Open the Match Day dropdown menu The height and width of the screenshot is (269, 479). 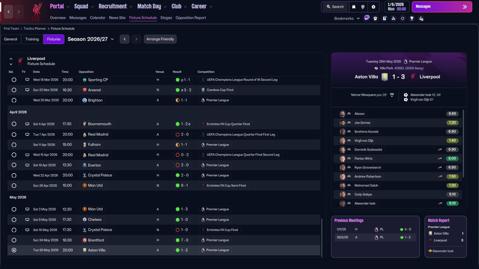[x=152, y=6]
